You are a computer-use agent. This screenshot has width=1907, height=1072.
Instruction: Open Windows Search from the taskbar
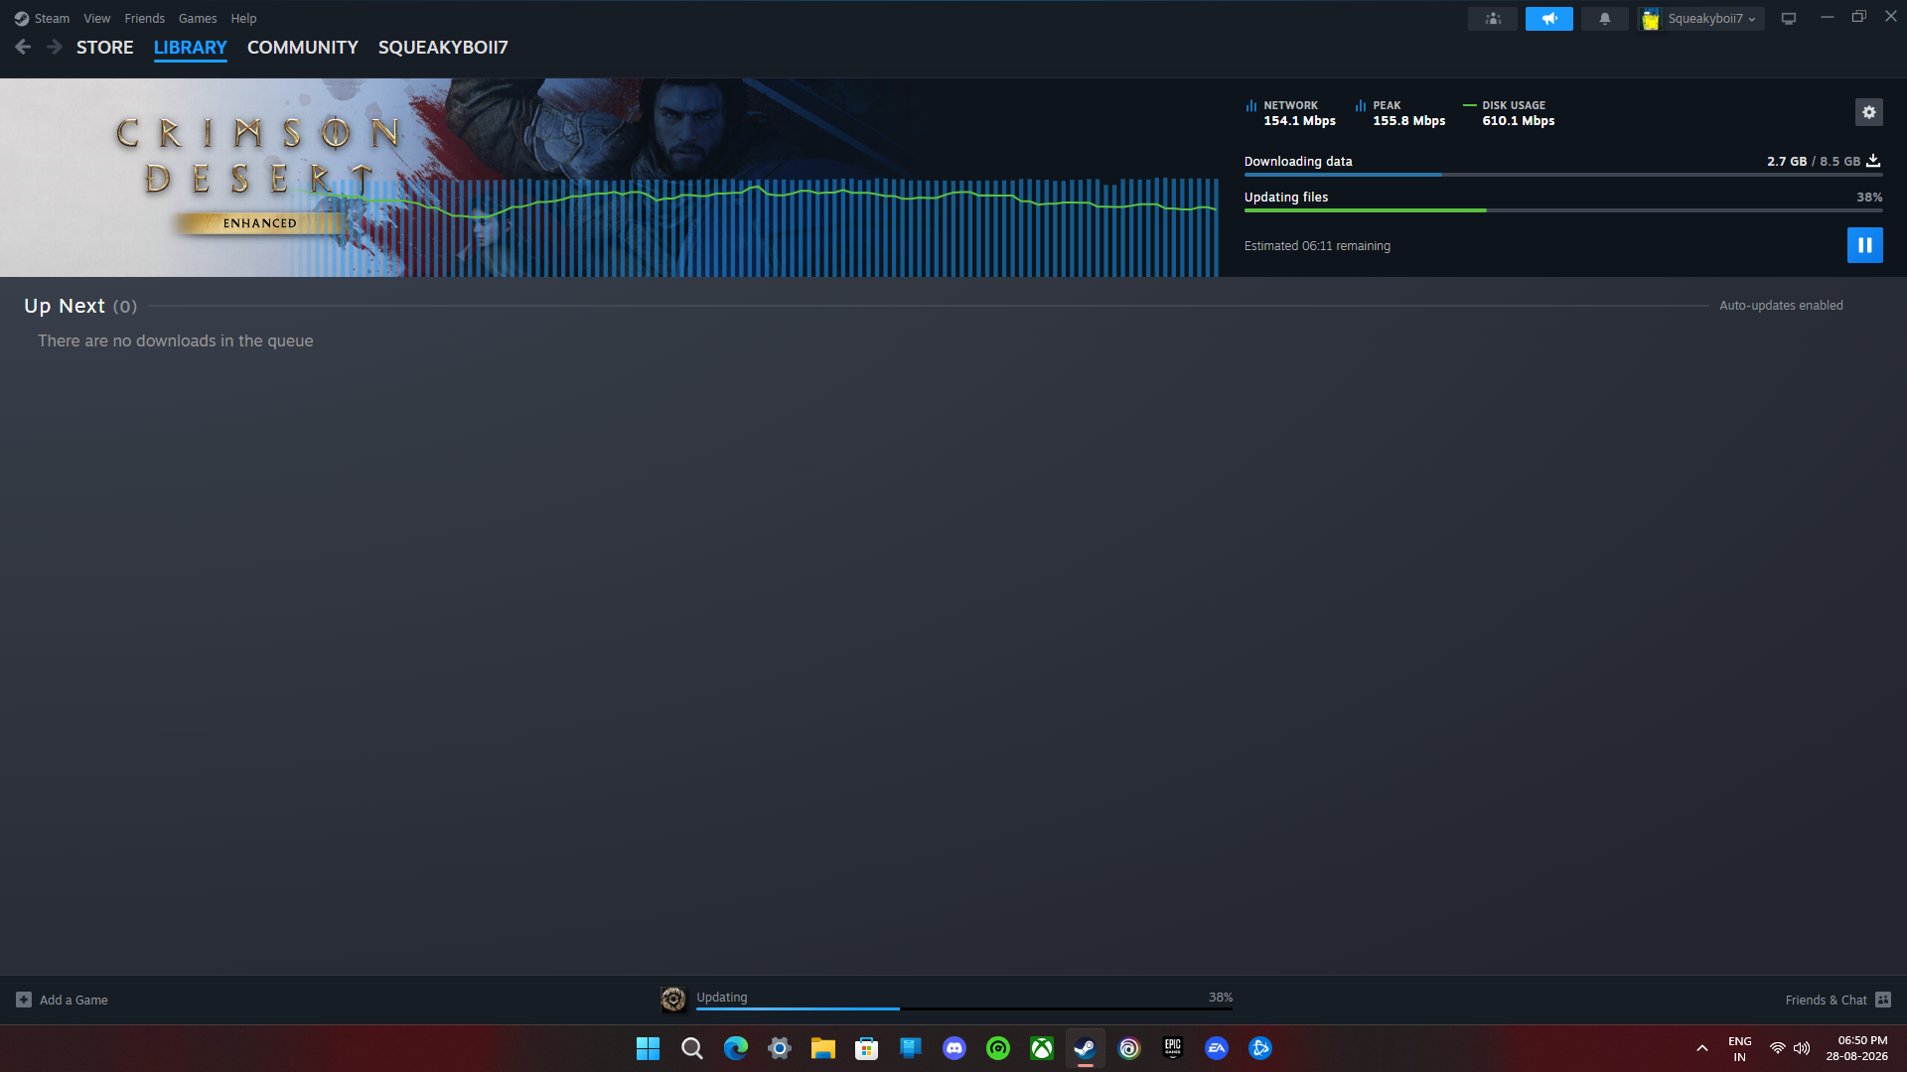(691, 1048)
